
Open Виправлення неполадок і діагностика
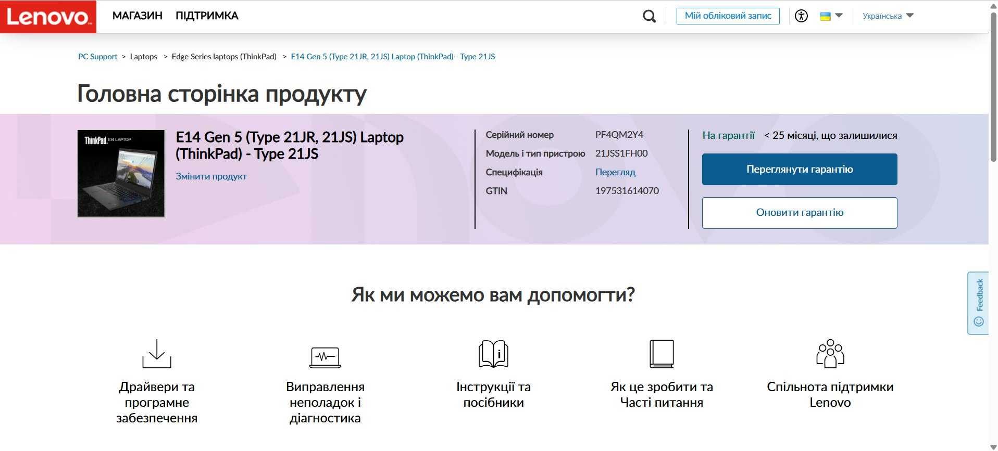pyautogui.click(x=325, y=403)
